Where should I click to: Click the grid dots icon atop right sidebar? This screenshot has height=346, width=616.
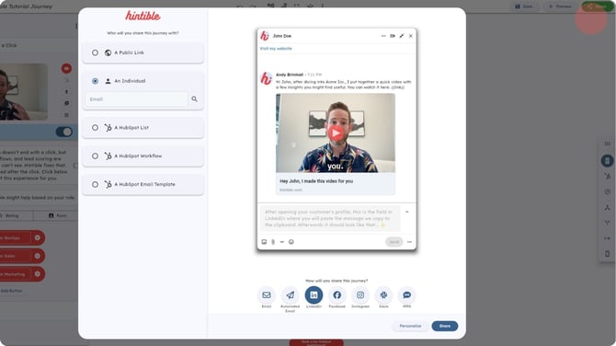pos(608,144)
